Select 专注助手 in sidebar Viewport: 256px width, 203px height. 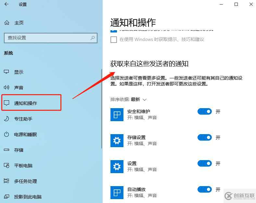point(23,119)
